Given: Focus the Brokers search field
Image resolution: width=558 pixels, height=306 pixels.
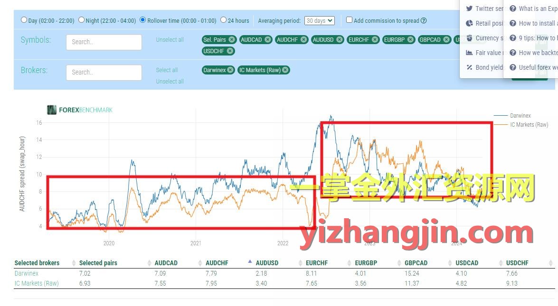Looking at the screenshot, I should pos(104,72).
